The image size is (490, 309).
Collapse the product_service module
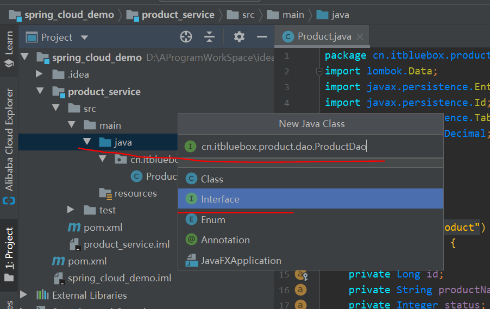pos(40,91)
